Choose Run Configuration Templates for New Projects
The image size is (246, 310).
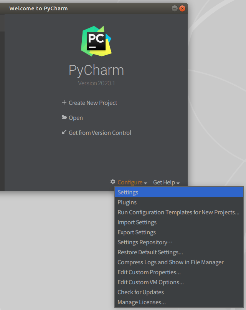[179, 212]
